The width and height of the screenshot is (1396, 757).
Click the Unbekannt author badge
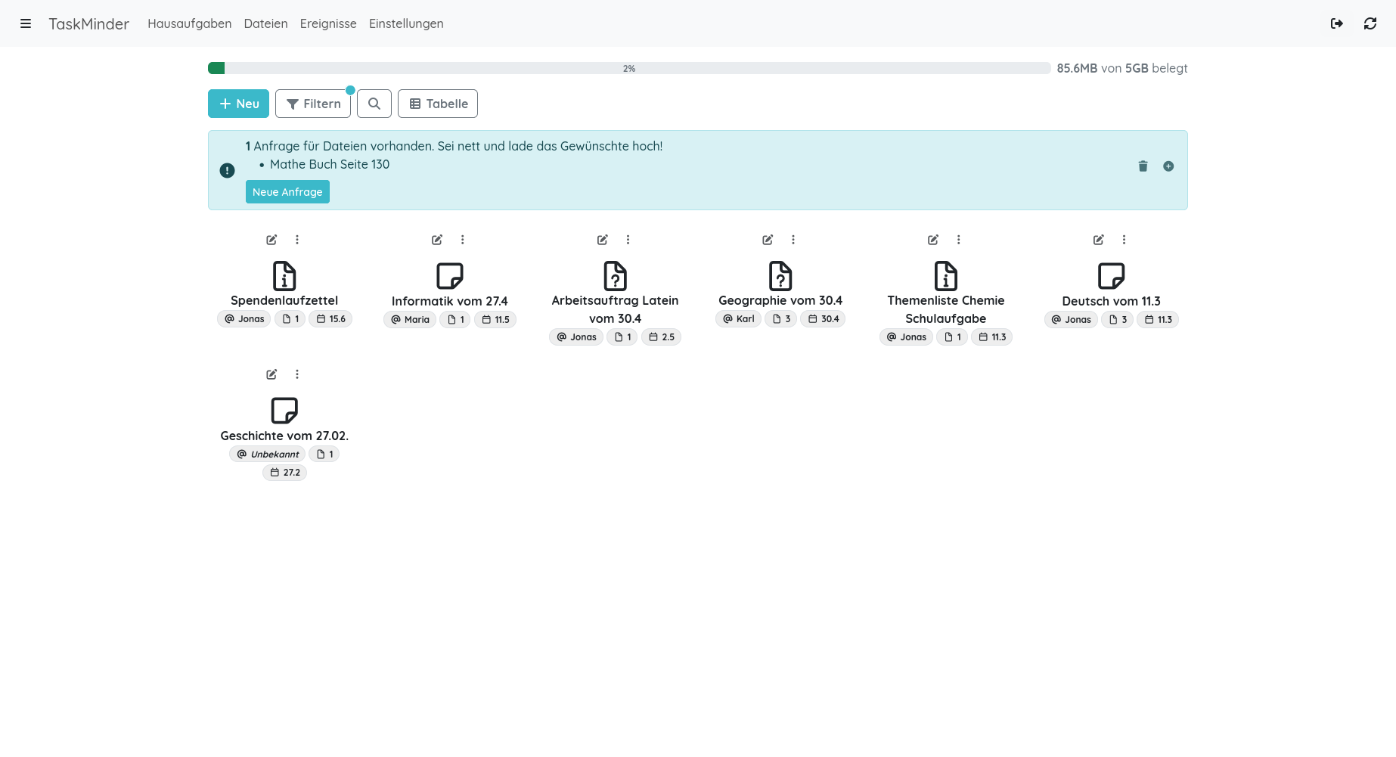coord(268,455)
